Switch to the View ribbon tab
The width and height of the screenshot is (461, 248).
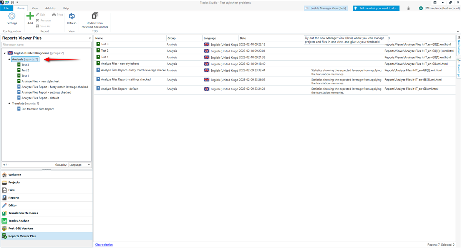pos(35,8)
